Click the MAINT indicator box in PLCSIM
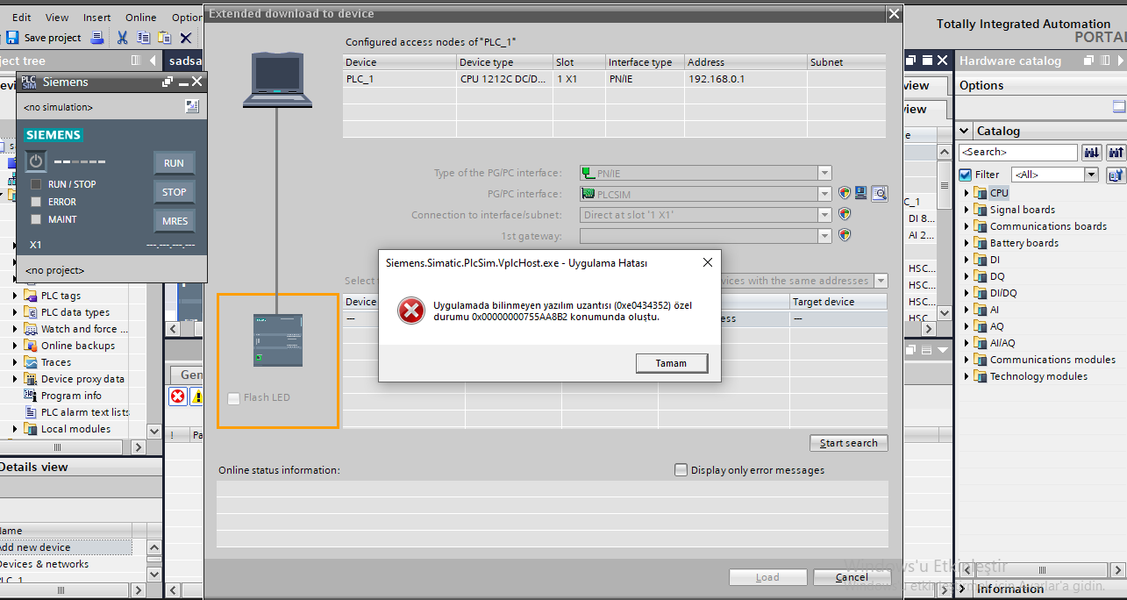 (36, 219)
